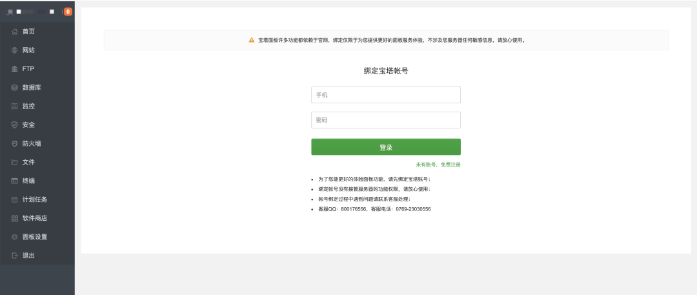Viewport: 697px width, 295px height.
Task: Open the 软件商店 menu item
Action: click(34, 218)
